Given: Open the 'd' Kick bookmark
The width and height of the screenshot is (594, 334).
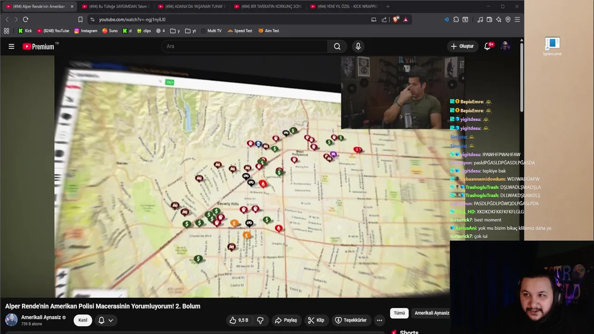Looking at the screenshot, I should [127, 31].
